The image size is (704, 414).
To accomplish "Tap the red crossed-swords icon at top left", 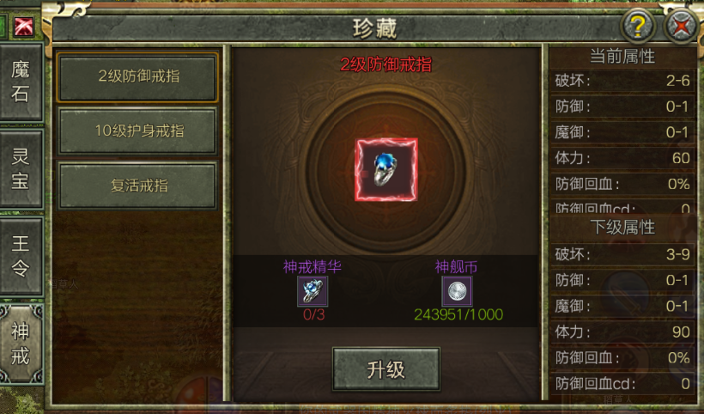I will tap(23, 27).
